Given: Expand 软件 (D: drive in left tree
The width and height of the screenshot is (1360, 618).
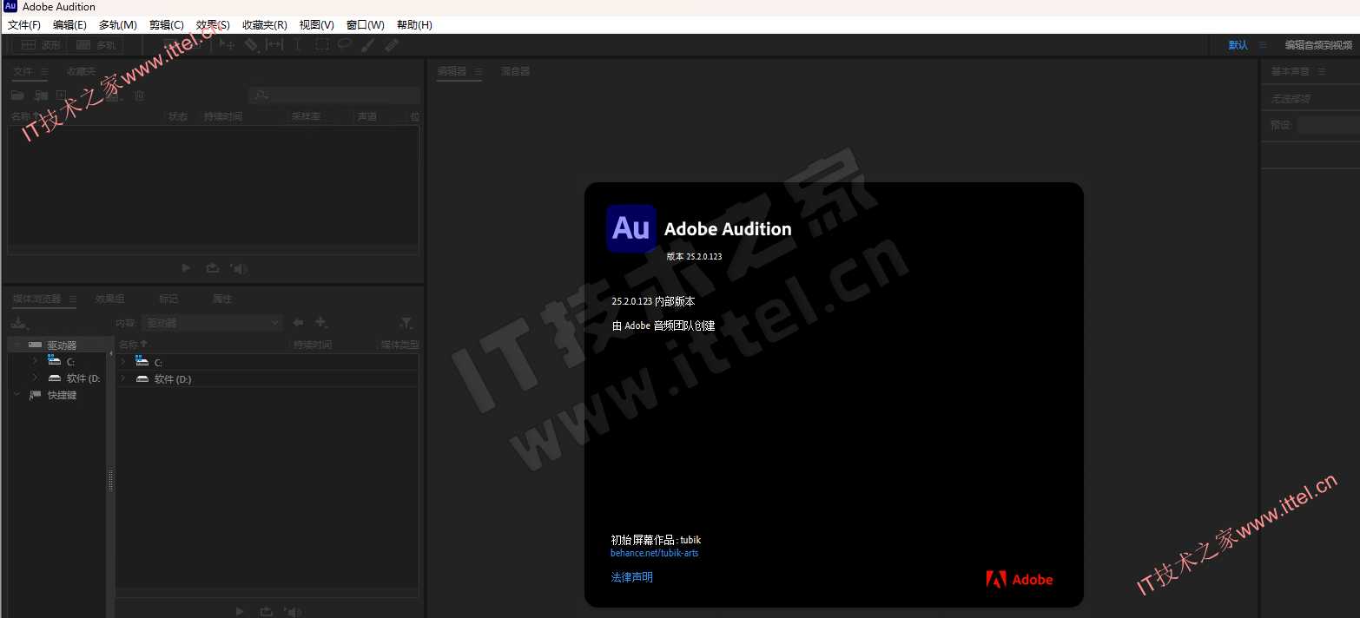Looking at the screenshot, I should coord(35,378).
